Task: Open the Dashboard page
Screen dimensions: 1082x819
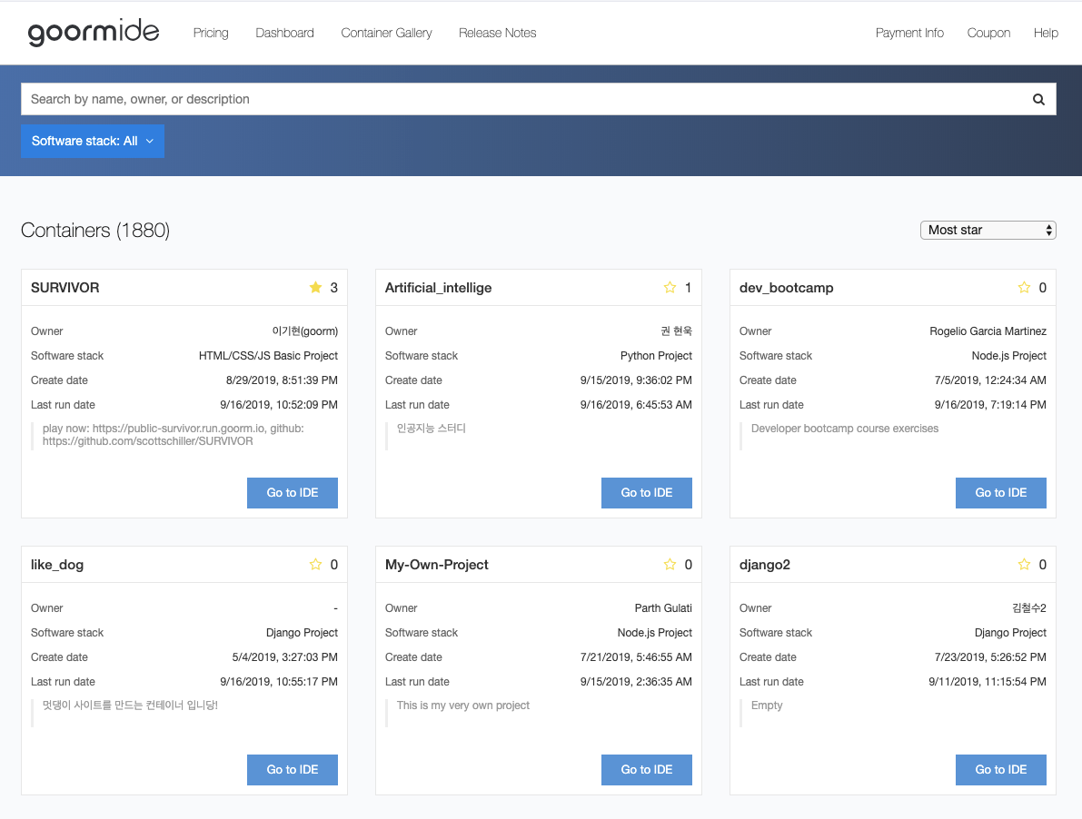Action: 284,33
